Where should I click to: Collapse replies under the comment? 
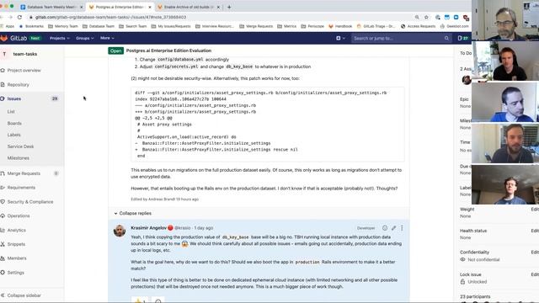(x=133, y=213)
